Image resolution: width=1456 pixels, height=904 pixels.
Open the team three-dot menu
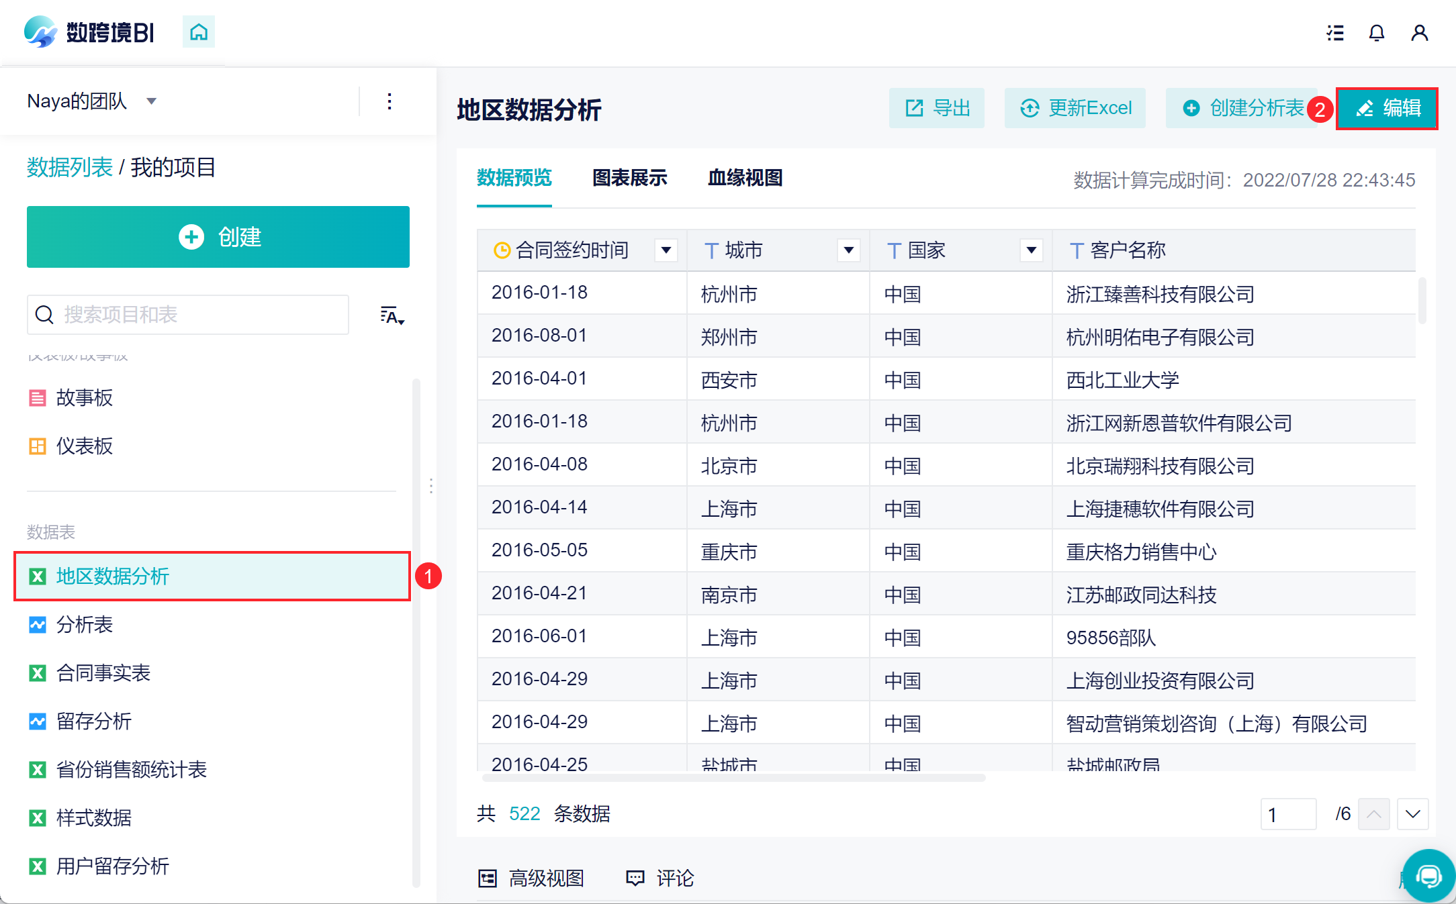(x=390, y=101)
